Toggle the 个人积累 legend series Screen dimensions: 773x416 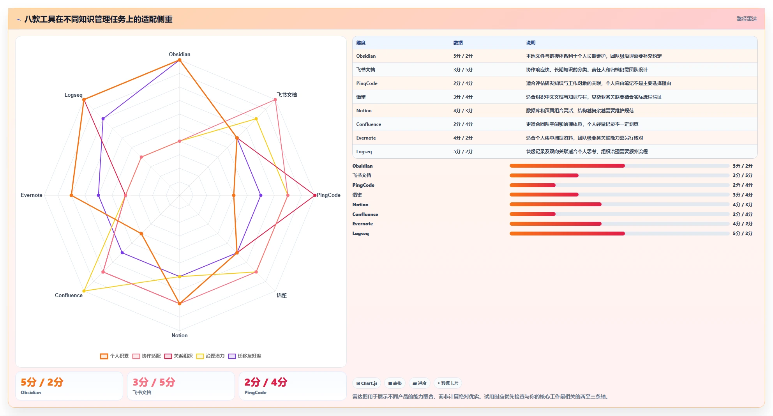tap(115, 356)
